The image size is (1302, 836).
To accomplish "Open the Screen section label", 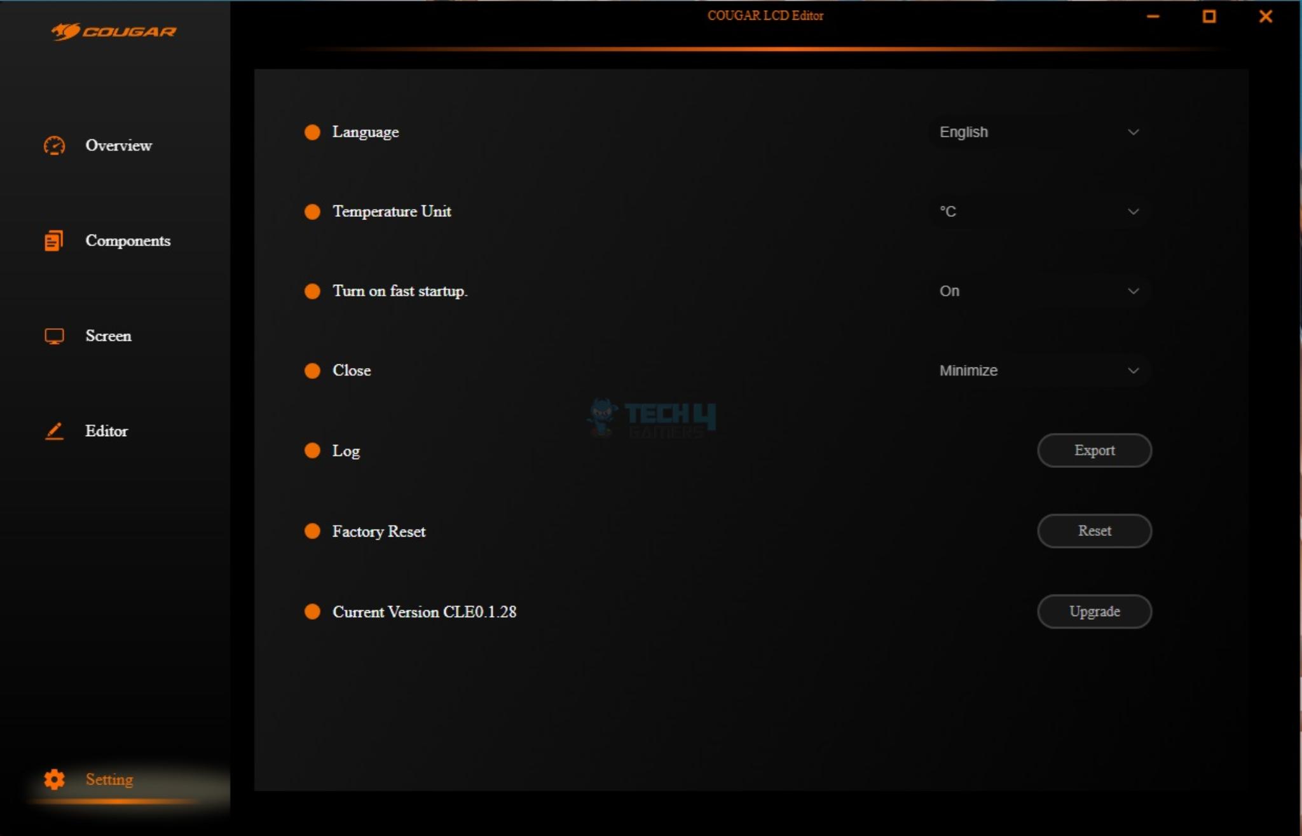I will point(109,336).
